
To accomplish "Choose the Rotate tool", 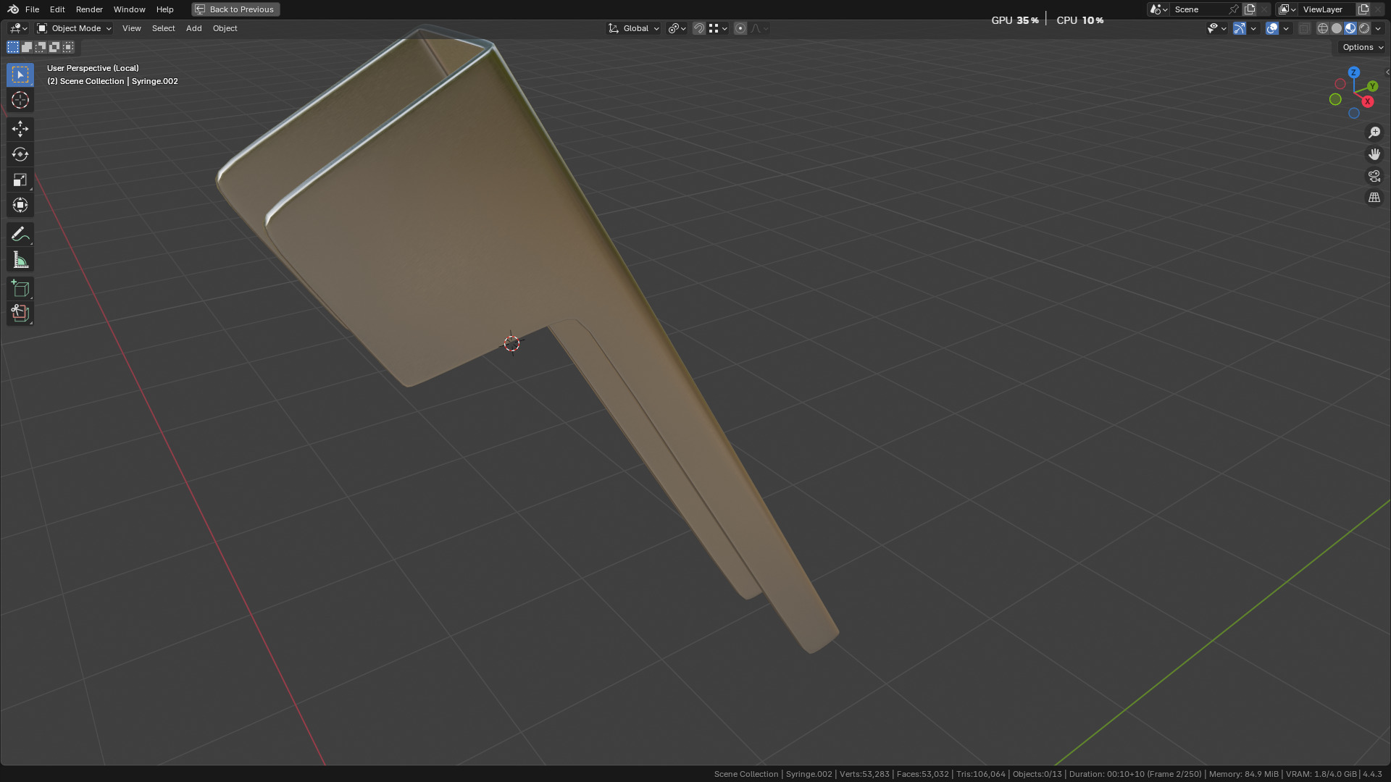I will pos(20,154).
